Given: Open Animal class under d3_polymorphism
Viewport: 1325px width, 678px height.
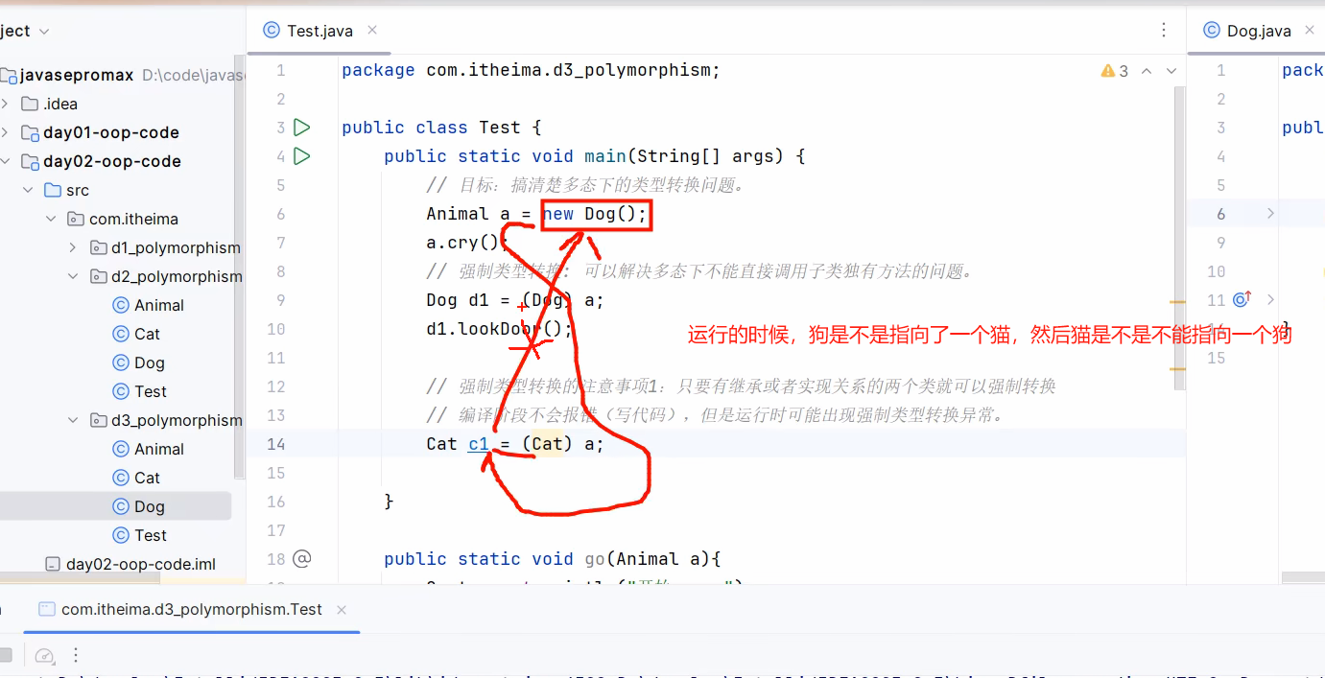Looking at the screenshot, I should (149, 449).
